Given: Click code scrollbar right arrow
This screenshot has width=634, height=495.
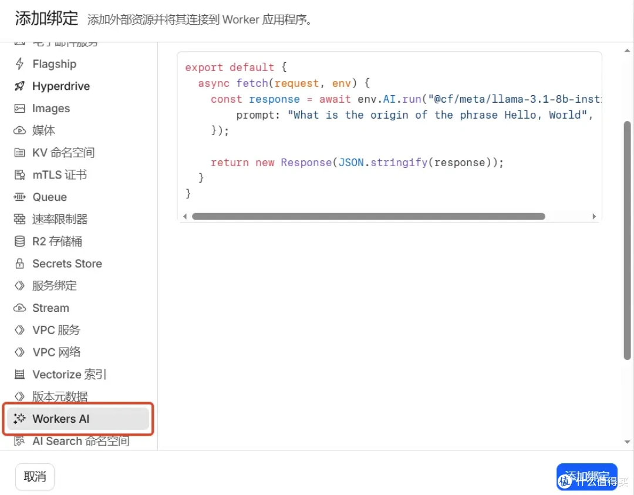Looking at the screenshot, I should point(594,216).
